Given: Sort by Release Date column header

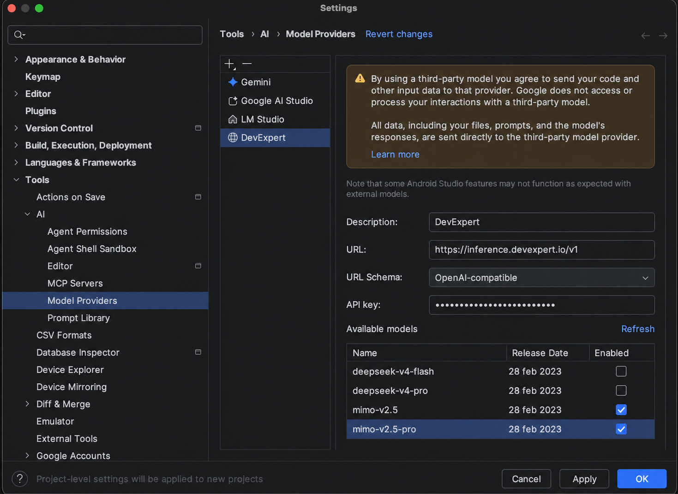Looking at the screenshot, I should point(548,353).
